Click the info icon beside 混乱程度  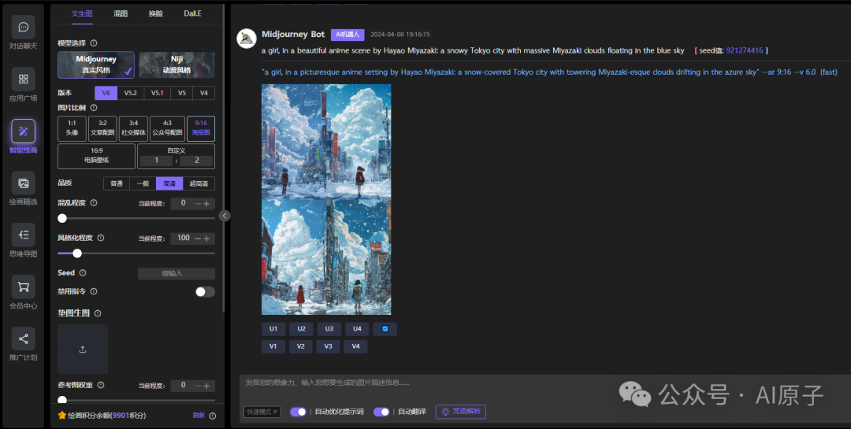coord(94,203)
